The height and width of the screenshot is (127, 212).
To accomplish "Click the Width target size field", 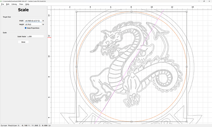I will coord(33,21).
